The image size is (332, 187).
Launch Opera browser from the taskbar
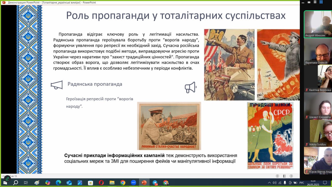pos(101,183)
